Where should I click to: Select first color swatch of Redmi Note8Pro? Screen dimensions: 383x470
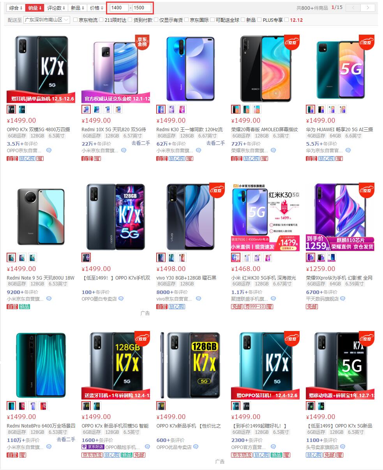(x=11, y=406)
